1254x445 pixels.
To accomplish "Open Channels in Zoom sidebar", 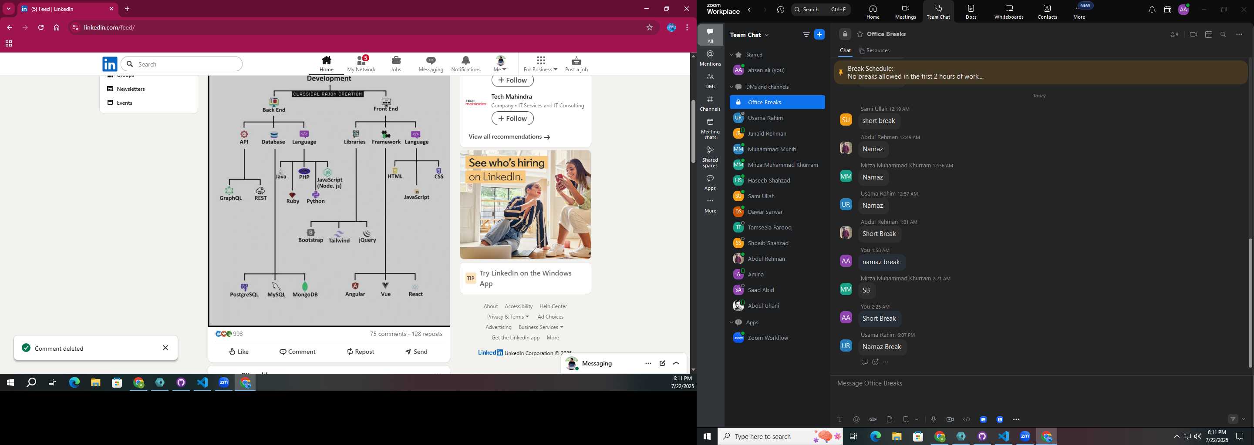I will tap(710, 103).
